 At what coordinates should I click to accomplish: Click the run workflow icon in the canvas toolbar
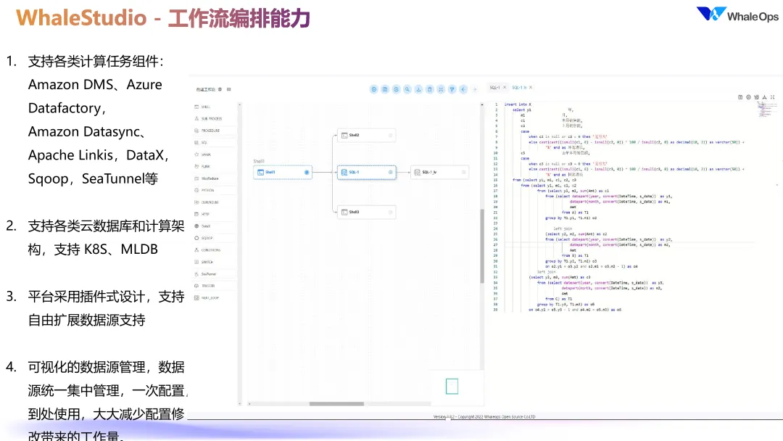(x=373, y=89)
